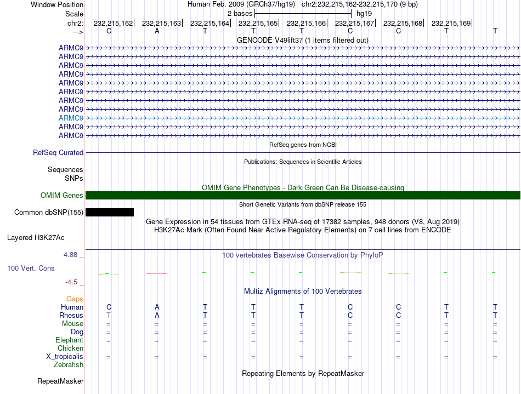The image size is (521, 394).
Task: Select the Rhesus alignment row label
Action: [x=71, y=315]
